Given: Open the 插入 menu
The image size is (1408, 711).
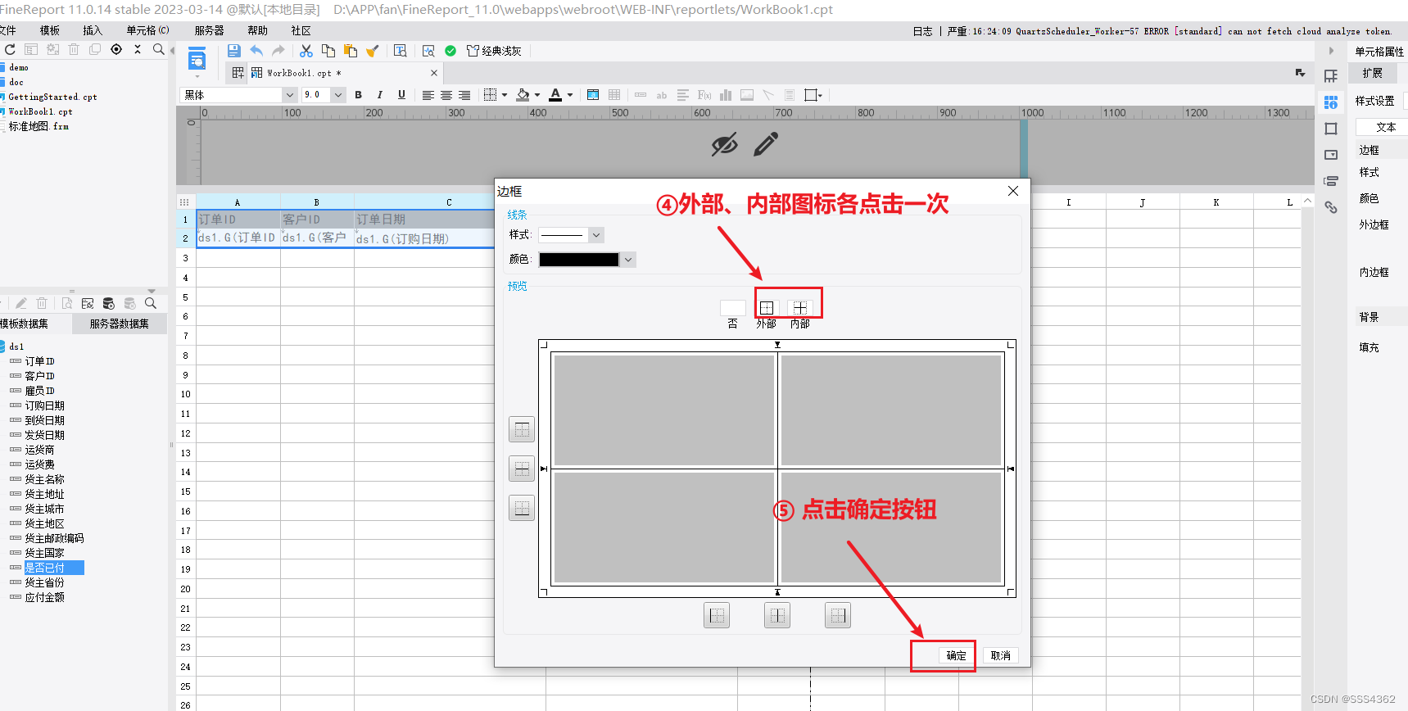Looking at the screenshot, I should (93, 30).
